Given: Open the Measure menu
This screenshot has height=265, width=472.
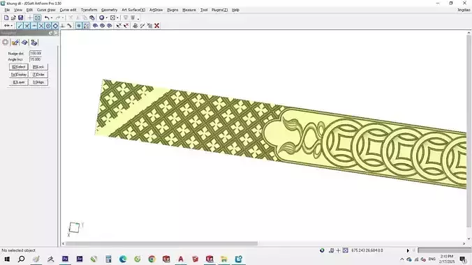Looking at the screenshot, I should coord(189,10).
